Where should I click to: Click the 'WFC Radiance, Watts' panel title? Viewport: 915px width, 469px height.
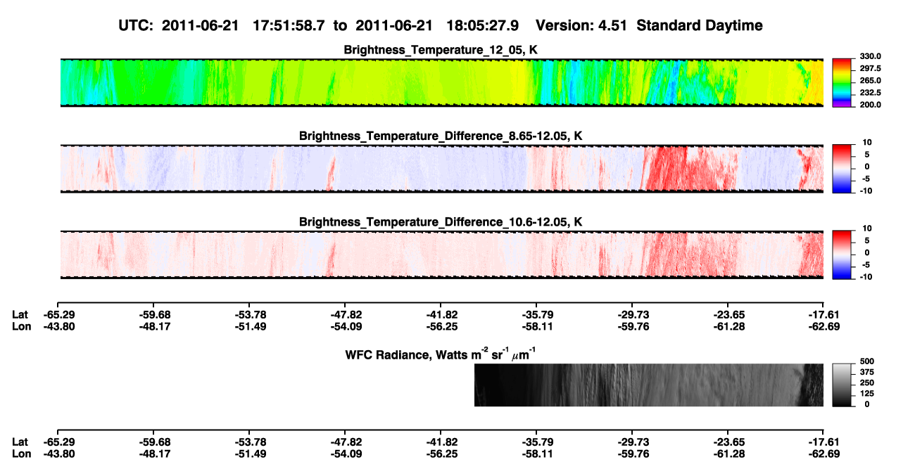(x=441, y=354)
